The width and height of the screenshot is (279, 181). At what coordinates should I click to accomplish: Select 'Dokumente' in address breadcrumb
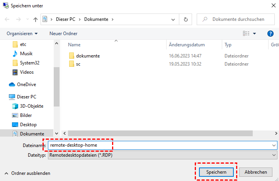[x=96, y=19]
